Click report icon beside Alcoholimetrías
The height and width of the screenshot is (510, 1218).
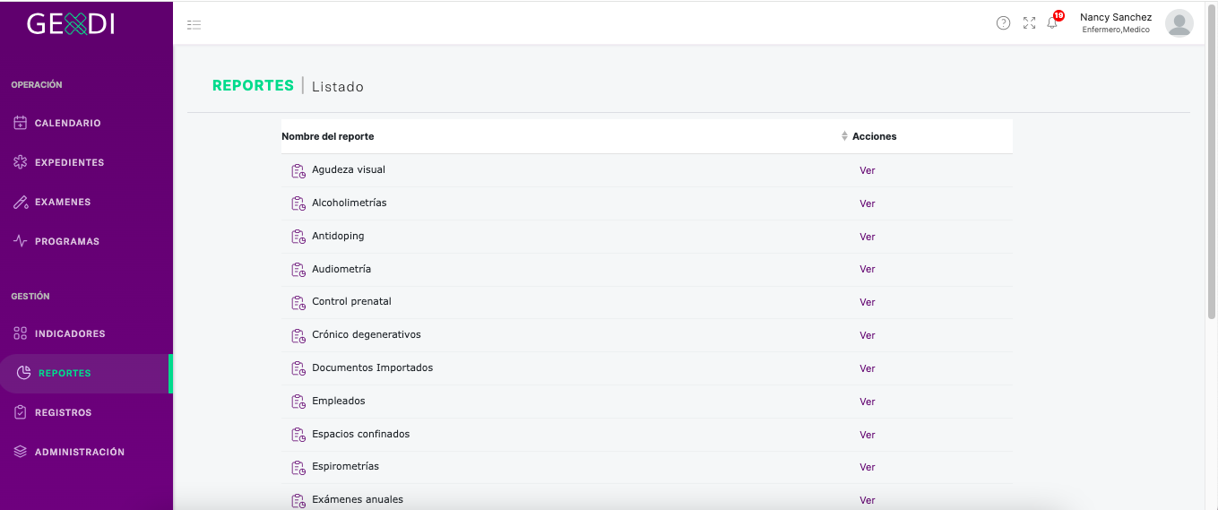(x=298, y=203)
